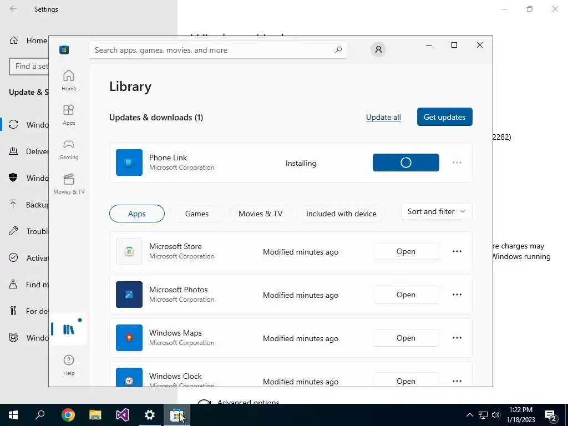Select Activation in Settings sidebar
Screen dimensions: 568x426
28,258
